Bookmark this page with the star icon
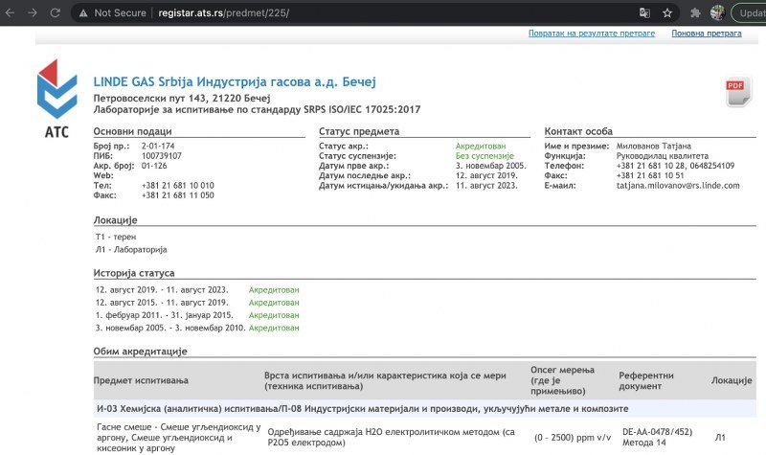 [x=667, y=13]
